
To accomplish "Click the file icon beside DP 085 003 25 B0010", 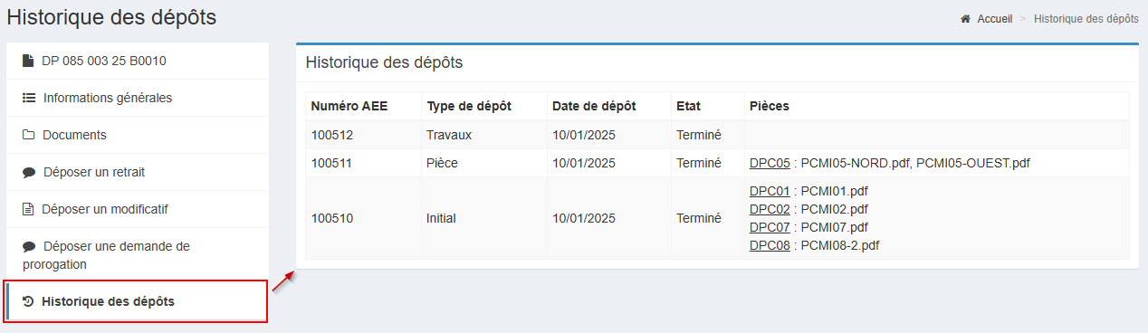I will click(x=28, y=62).
